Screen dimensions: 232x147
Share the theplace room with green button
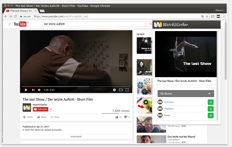click(210, 109)
